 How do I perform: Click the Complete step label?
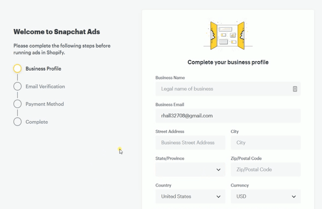(x=36, y=122)
